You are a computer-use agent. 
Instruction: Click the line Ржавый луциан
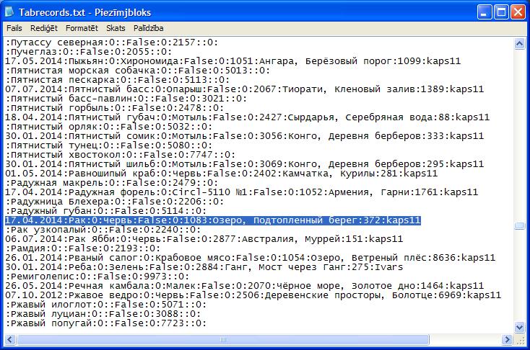103,314
